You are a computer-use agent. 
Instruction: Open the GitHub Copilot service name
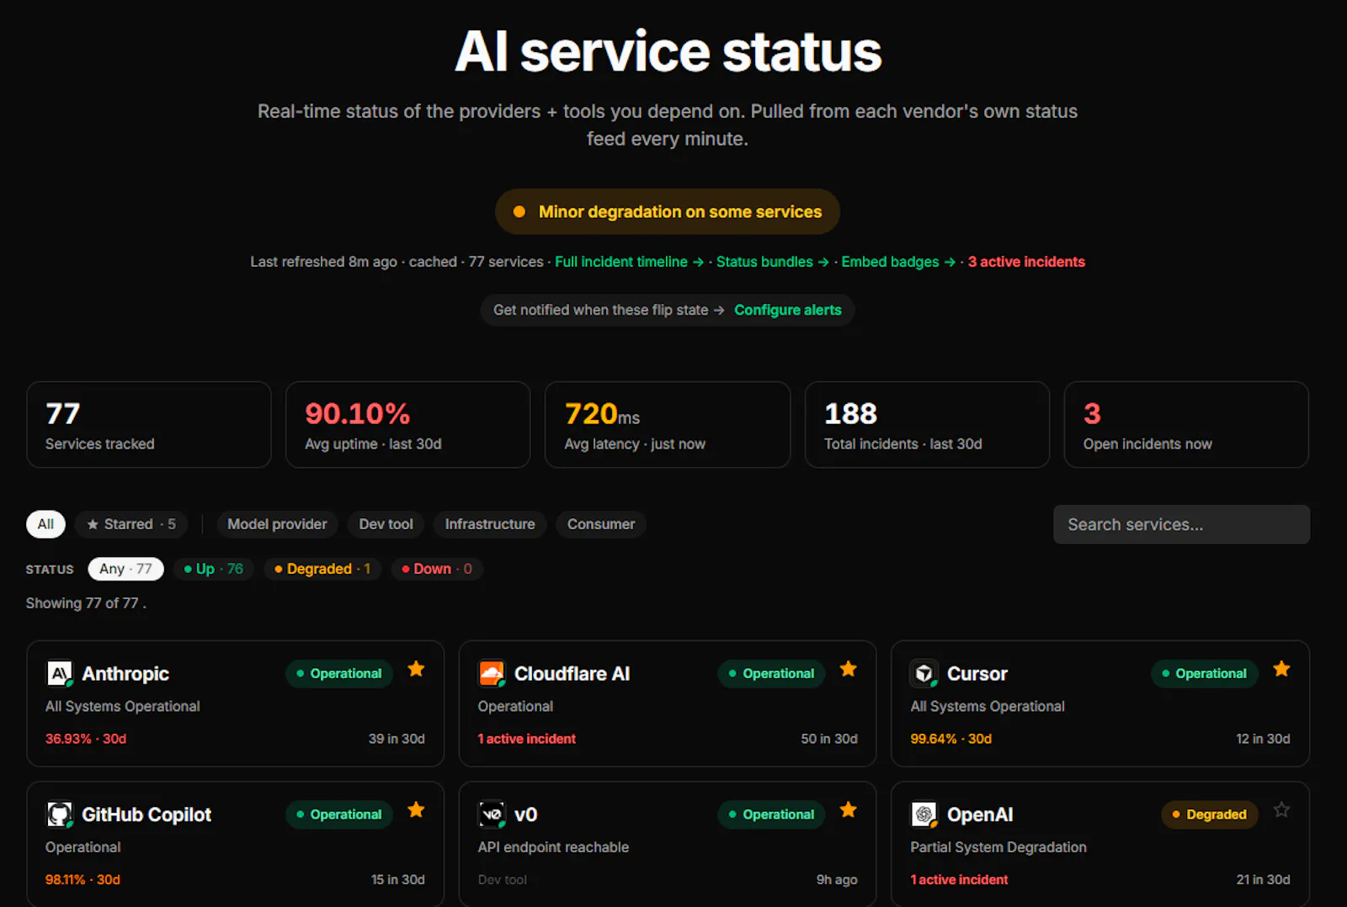pyautogui.click(x=146, y=815)
